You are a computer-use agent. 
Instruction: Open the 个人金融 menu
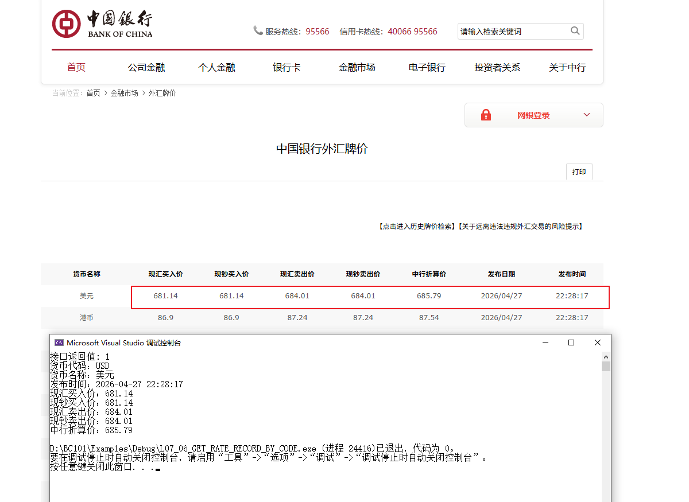click(x=217, y=67)
